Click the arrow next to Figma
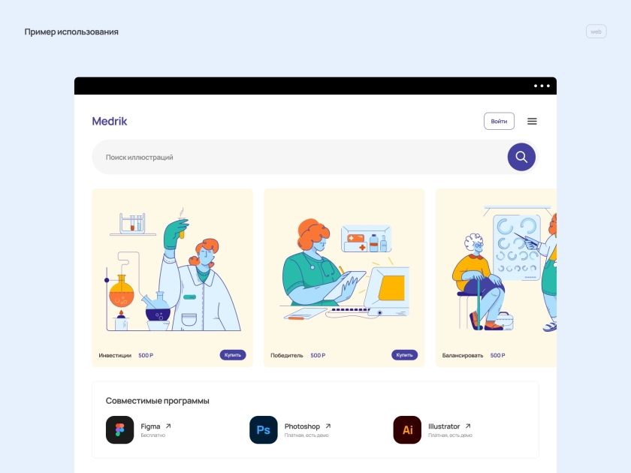Viewport: 631px width, 473px height. (168, 426)
